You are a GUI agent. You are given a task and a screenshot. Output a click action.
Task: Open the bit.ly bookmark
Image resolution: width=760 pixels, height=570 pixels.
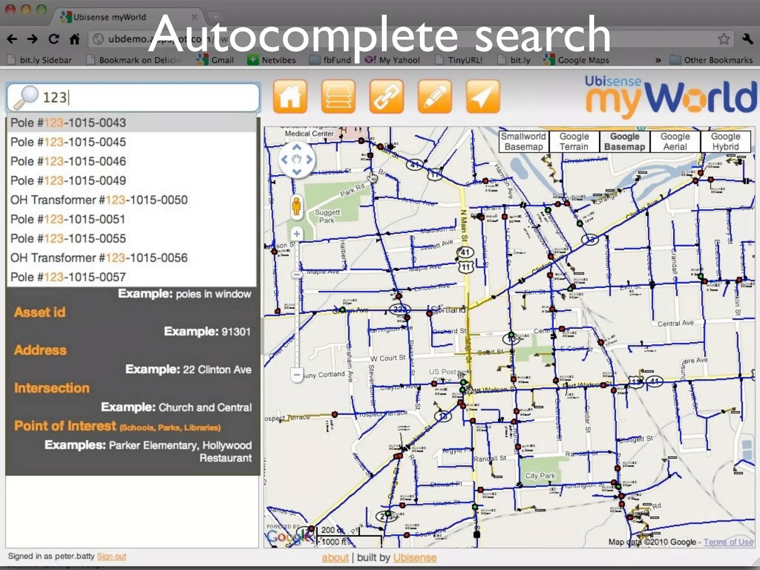(514, 60)
